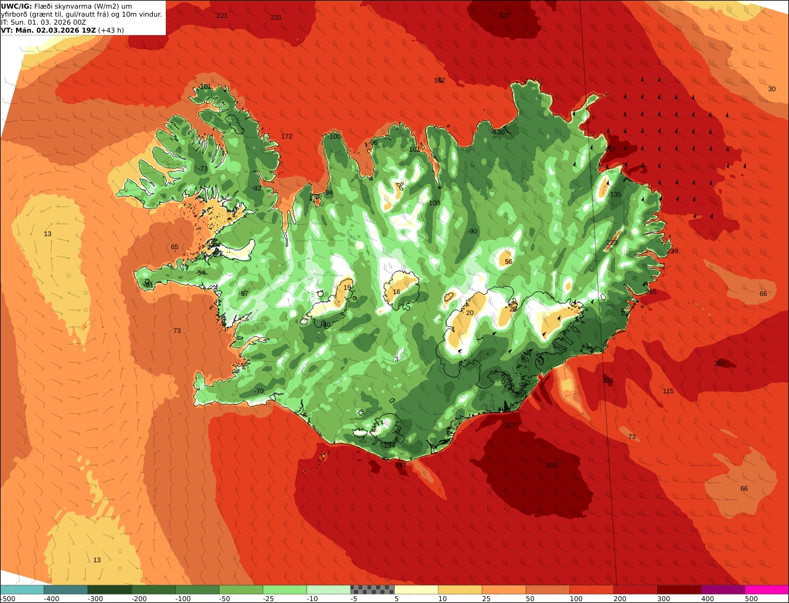Click map value '57' in western Iceland
789x603 pixels.
[245, 293]
